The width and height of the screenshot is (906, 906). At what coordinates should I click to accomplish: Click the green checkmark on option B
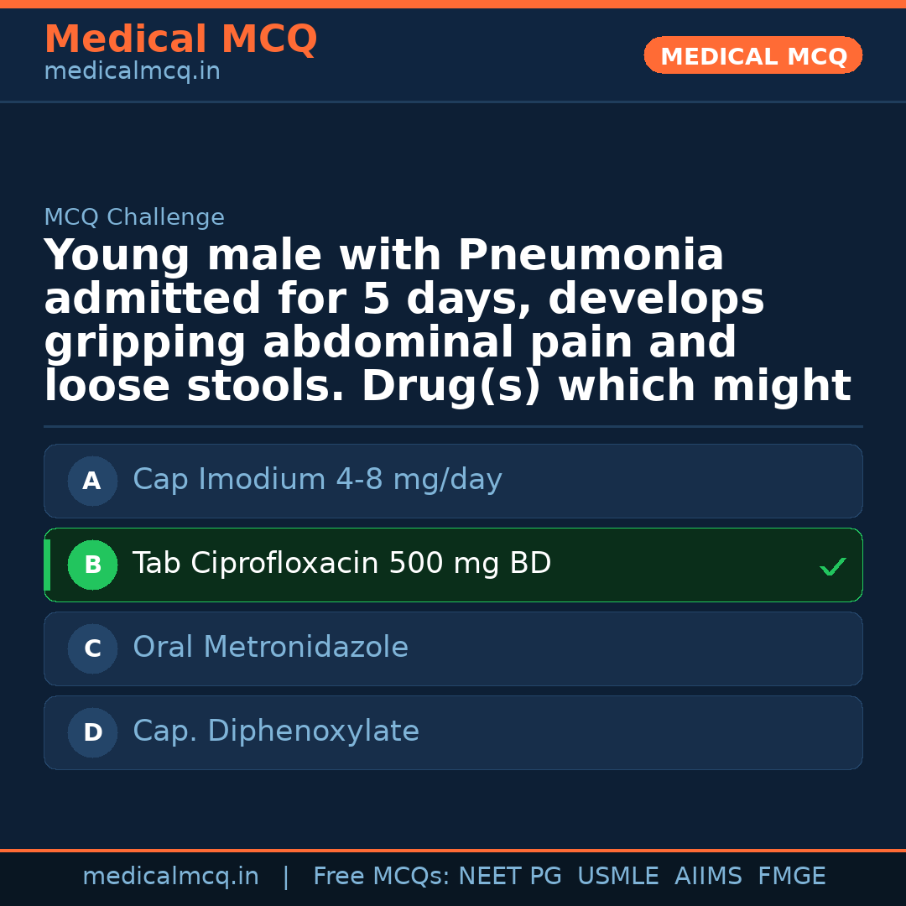click(832, 567)
